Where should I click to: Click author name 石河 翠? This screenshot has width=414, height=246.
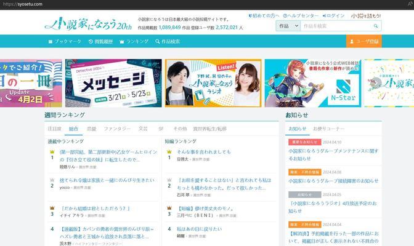[183, 195]
